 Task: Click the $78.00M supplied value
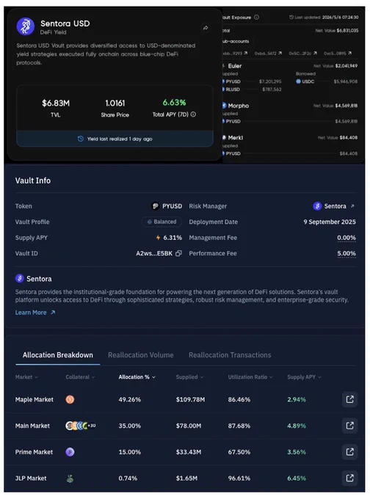tap(189, 426)
